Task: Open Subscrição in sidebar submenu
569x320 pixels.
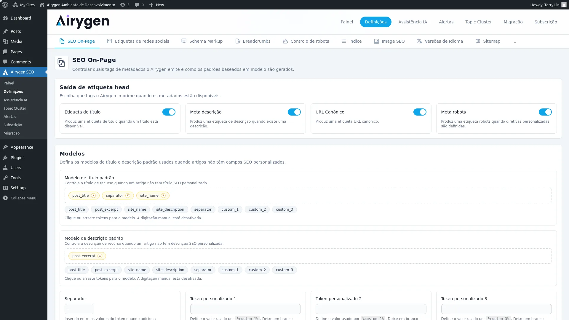Action: pyautogui.click(x=24, y=125)
